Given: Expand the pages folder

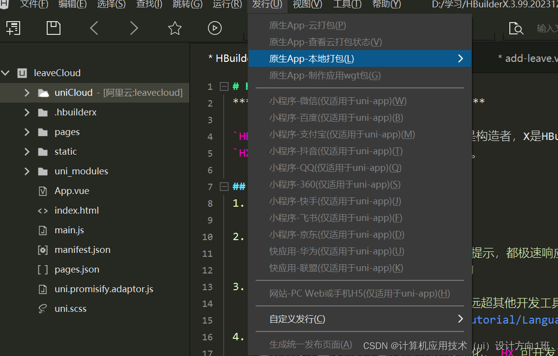Looking at the screenshot, I should pyautogui.click(x=27, y=132).
